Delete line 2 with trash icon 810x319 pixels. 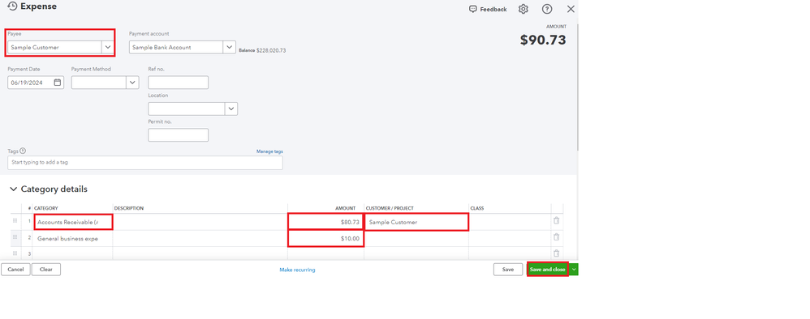pyautogui.click(x=556, y=237)
